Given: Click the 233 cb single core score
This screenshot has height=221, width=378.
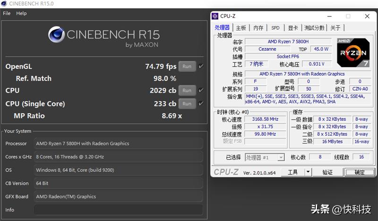Looking at the screenshot, I should 165,103.
